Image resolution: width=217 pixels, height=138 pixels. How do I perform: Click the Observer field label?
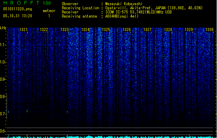(x=70, y=4)
